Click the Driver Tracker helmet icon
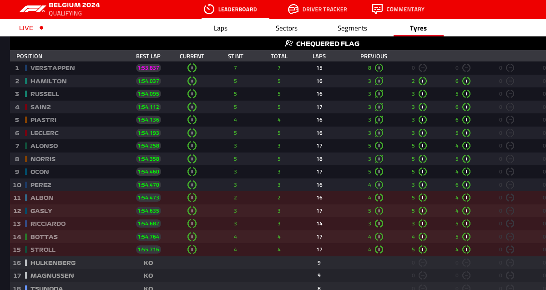The height and width of the screenshot is (290, 546). (x=293, y=9)
